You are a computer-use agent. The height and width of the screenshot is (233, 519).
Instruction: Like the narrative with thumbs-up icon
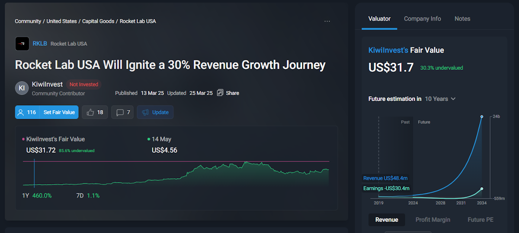(90, 112)
